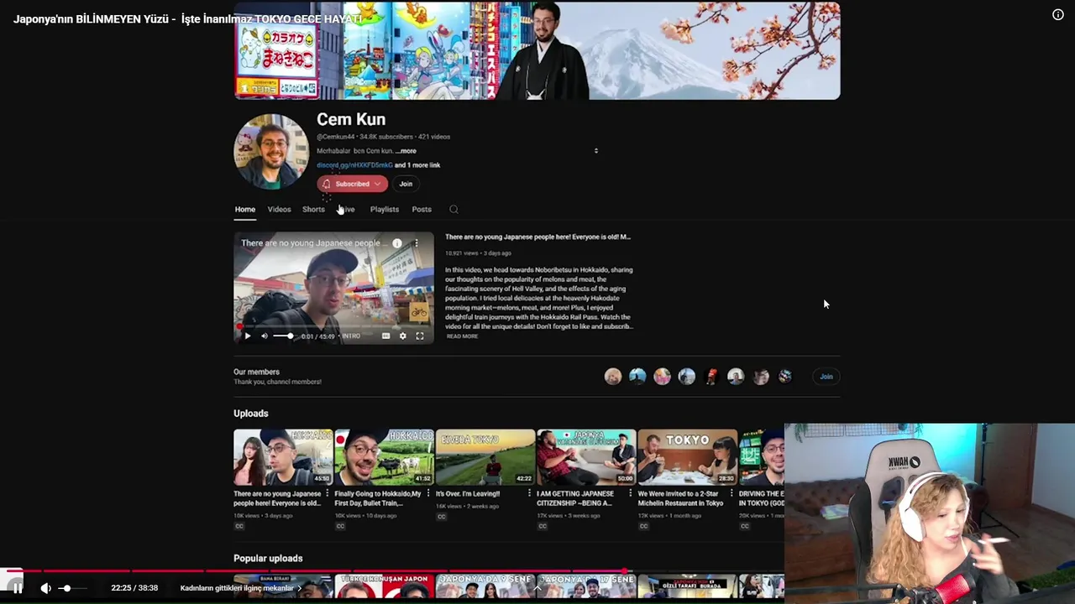Image resolution: width=1075 pixels, height=604 pixels.
Task: Click the sixth member avatar
Action: pos(736,377)
